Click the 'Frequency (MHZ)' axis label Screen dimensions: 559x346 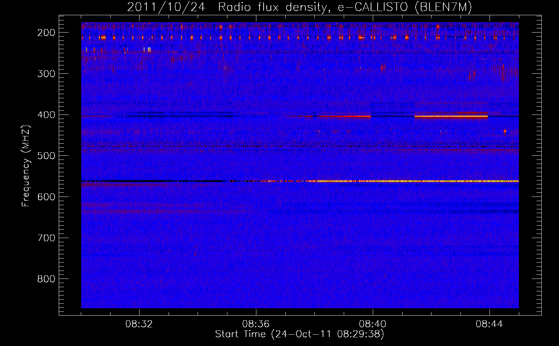click(x=26, y=166)
